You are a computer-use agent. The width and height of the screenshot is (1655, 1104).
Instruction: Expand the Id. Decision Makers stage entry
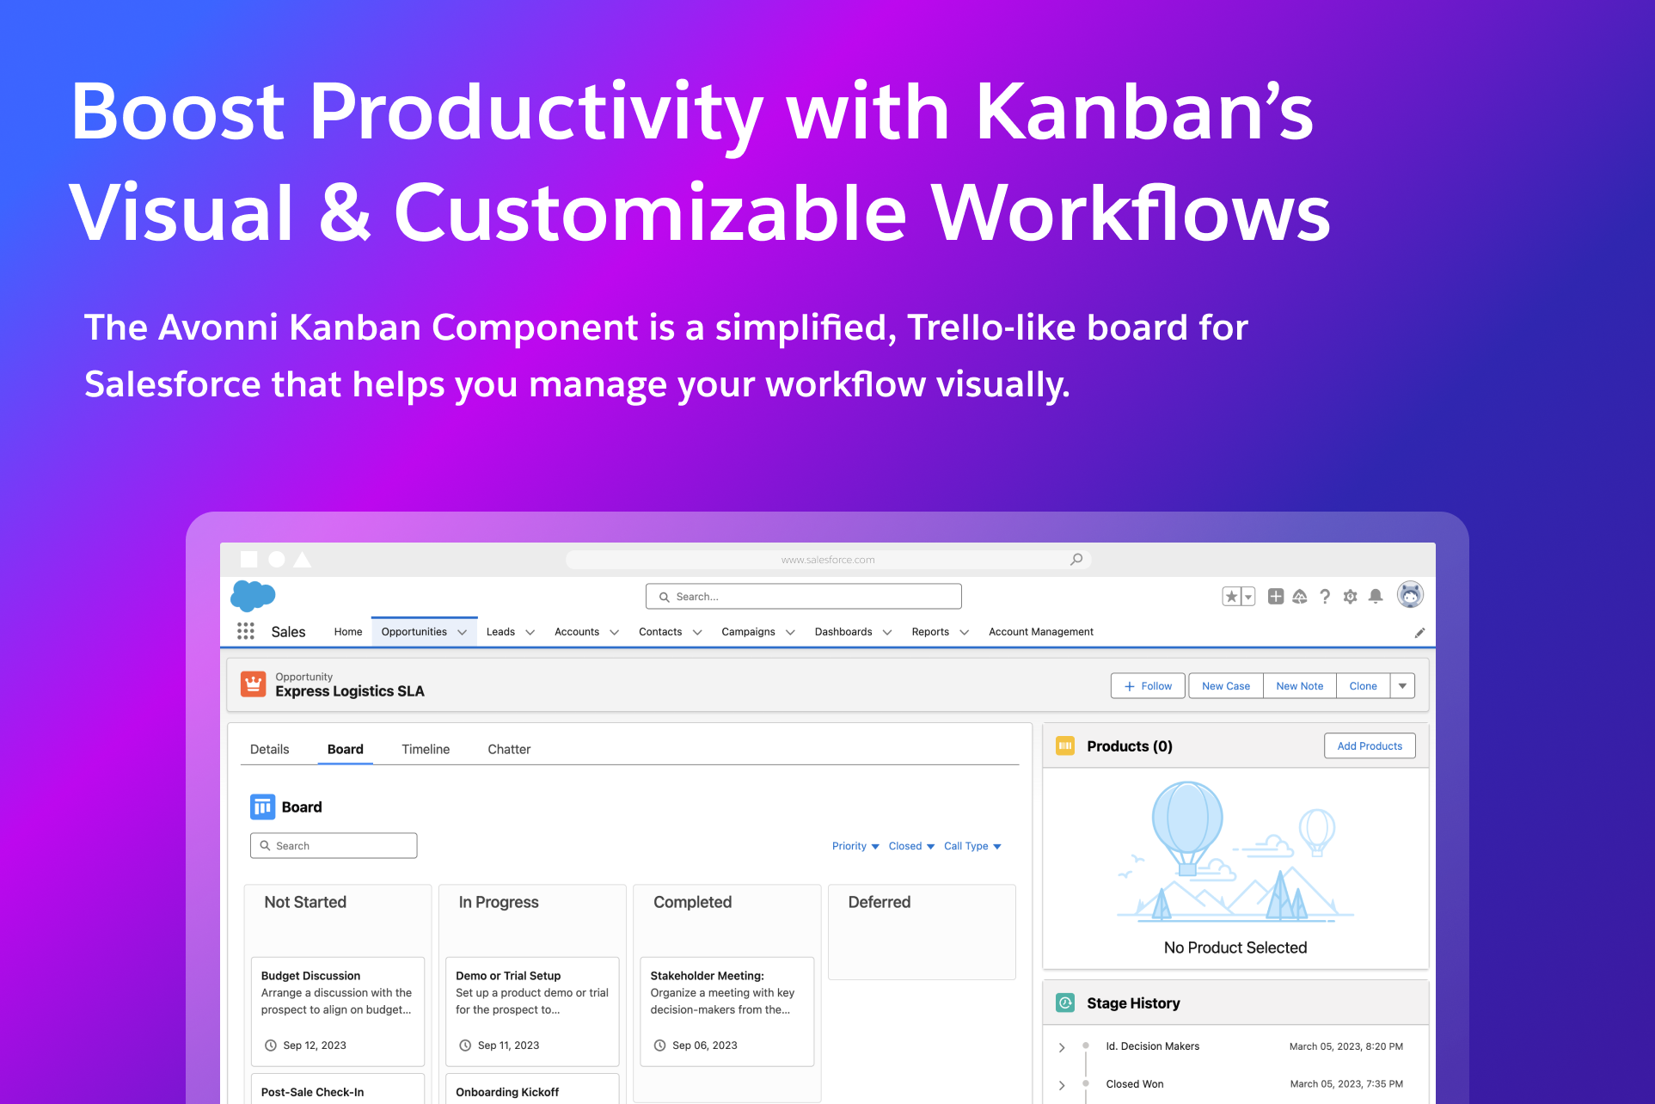1062,1047
